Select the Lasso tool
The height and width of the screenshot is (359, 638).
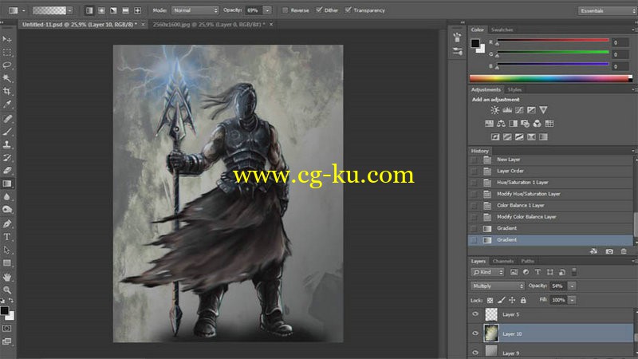(7, 65)
